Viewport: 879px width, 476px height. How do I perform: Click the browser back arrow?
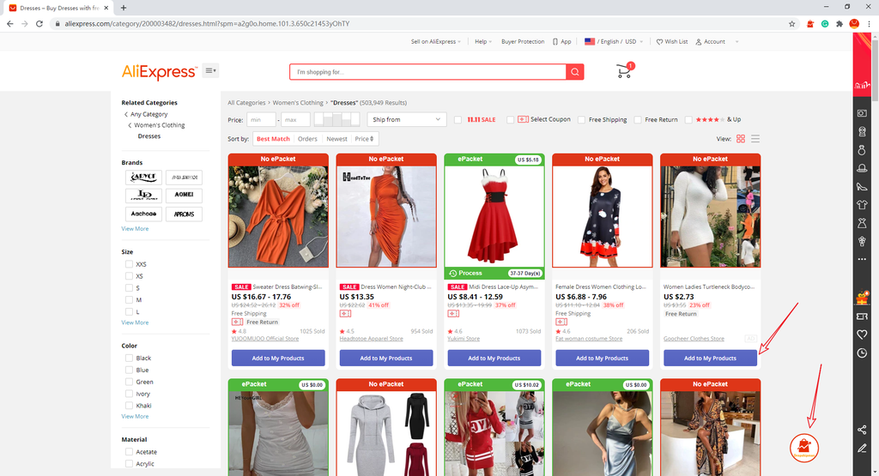[x=9, y=23]
